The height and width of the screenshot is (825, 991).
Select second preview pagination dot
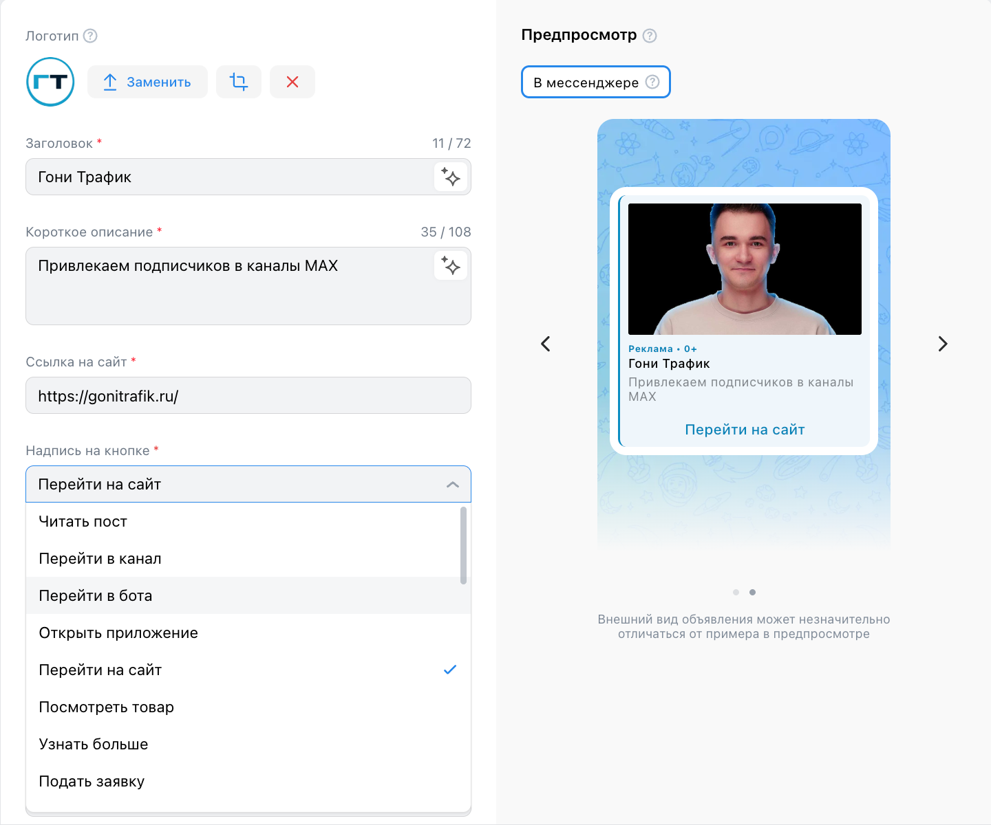pyautogui.click(x=752, y=592)
